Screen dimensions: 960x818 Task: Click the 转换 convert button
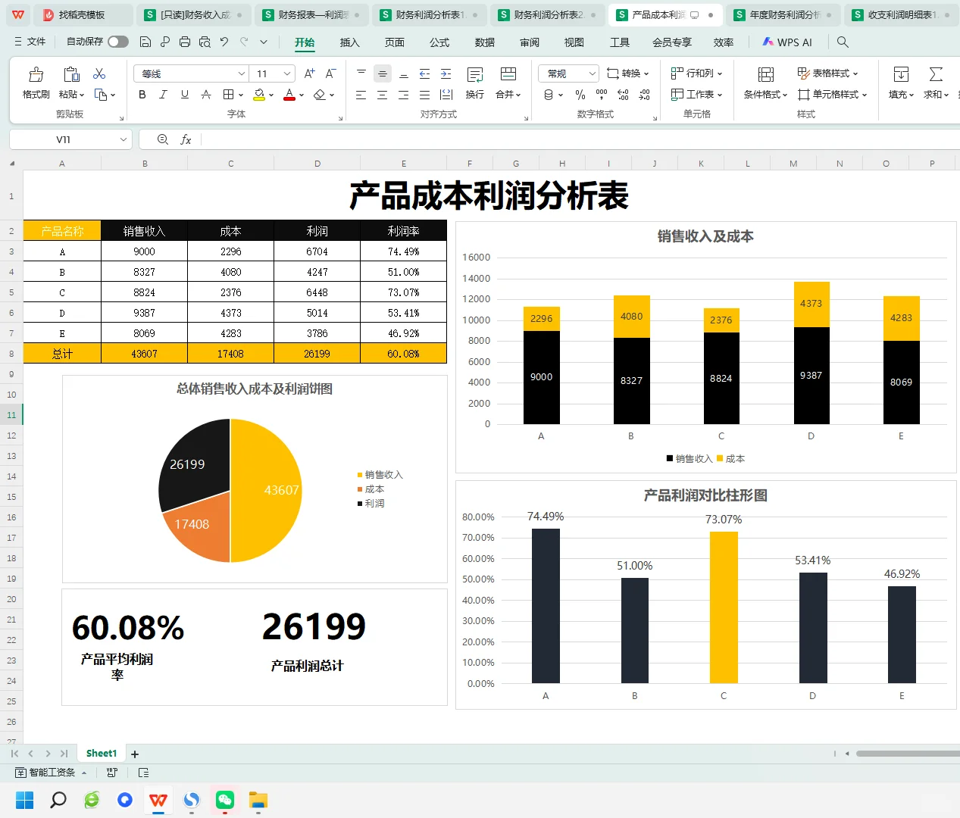(628, 73)
